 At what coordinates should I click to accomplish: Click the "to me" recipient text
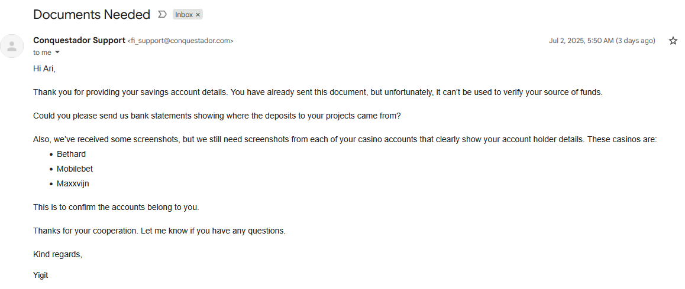click(43, 52)
